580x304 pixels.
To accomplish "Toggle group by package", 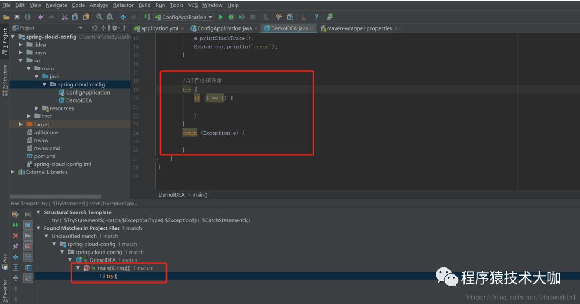I will coord(28,236).
